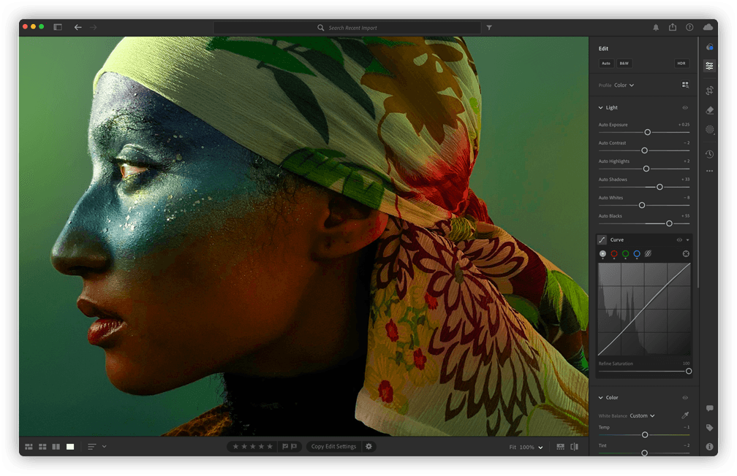The width and height of the screenshot is (737, 476).
Task: Open the Healing Brush tool
Action: tap(709, 110)
